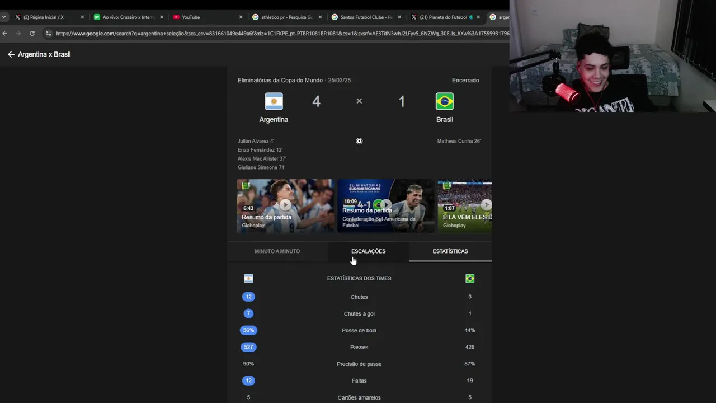716x403 pixels.
Task: Click the soccer ball goals icon
Action: point(359,141)
